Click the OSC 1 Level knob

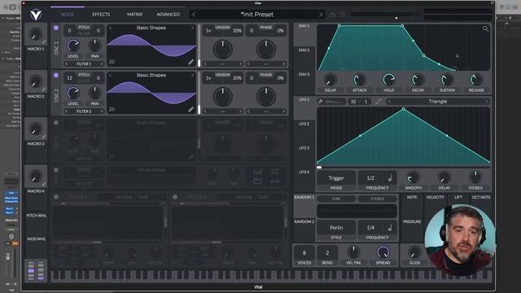pos(73,46)
